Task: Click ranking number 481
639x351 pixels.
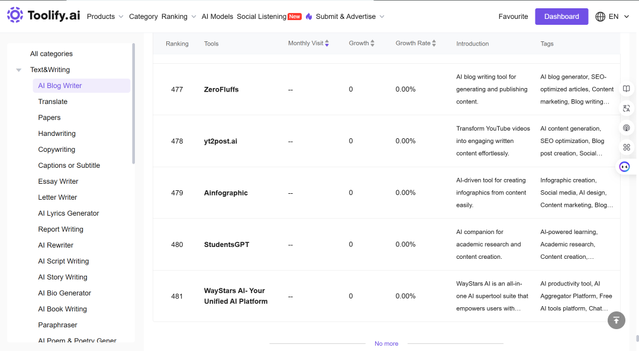Action: click(177, 297)
